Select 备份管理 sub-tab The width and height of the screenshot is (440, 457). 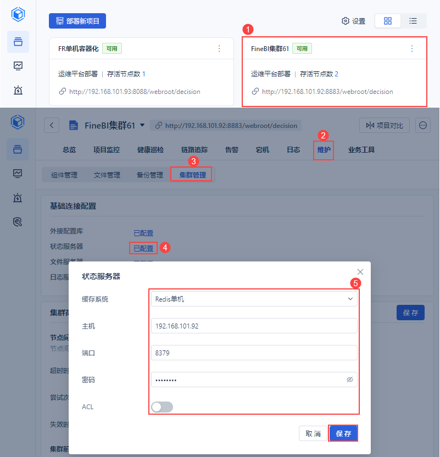150,175
